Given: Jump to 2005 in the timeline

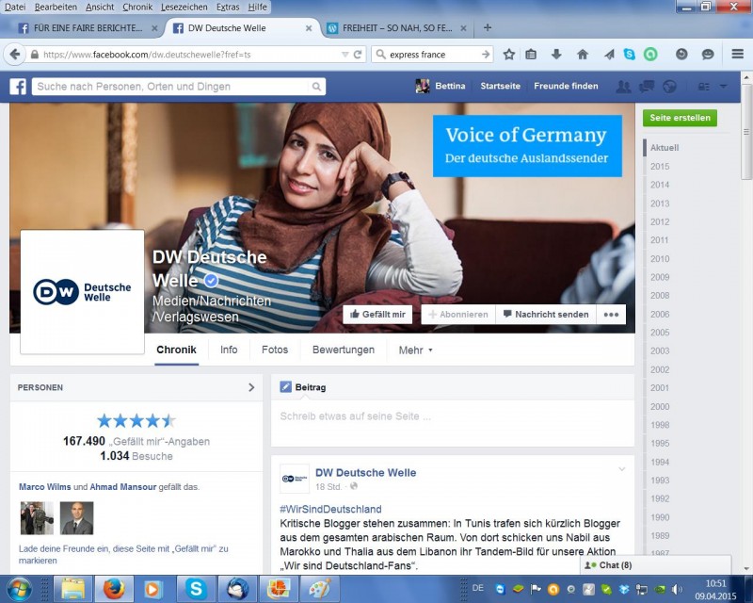Looking at the screenshot, I should tap(660, 333).
